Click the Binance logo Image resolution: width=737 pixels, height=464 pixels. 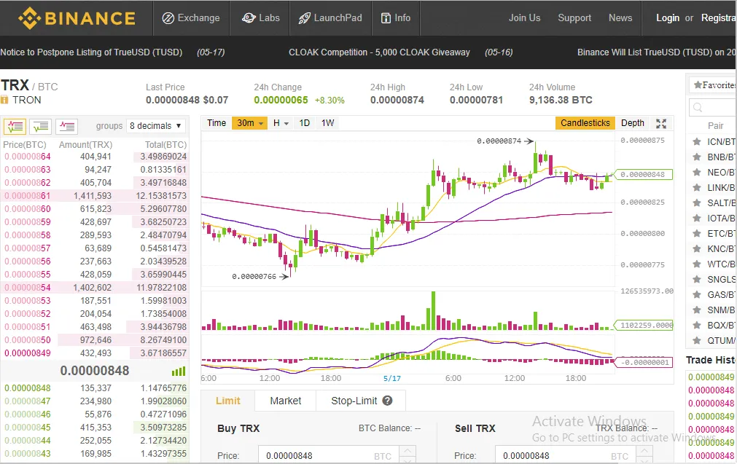pyautogui.click(x=77, y=18)
